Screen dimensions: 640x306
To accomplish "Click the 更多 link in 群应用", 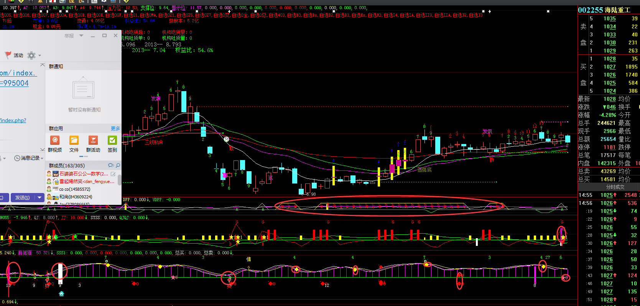I will [115, 128].
